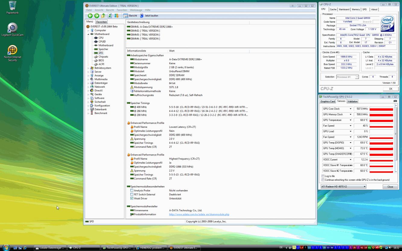This screenshot has width=402, height=251.
Task: Click GPU-Z sensors scroll down arrow
Action: click(396, 171)
